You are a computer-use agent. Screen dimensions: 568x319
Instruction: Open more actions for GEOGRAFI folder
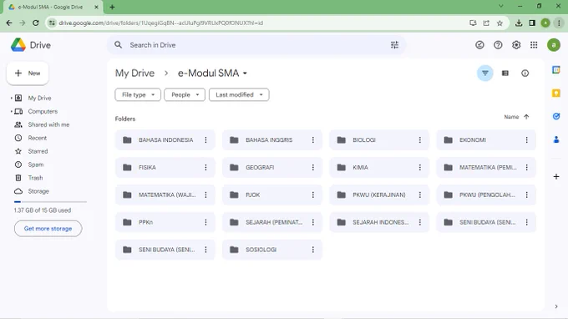pyautogui.click(x=313, y=167)
